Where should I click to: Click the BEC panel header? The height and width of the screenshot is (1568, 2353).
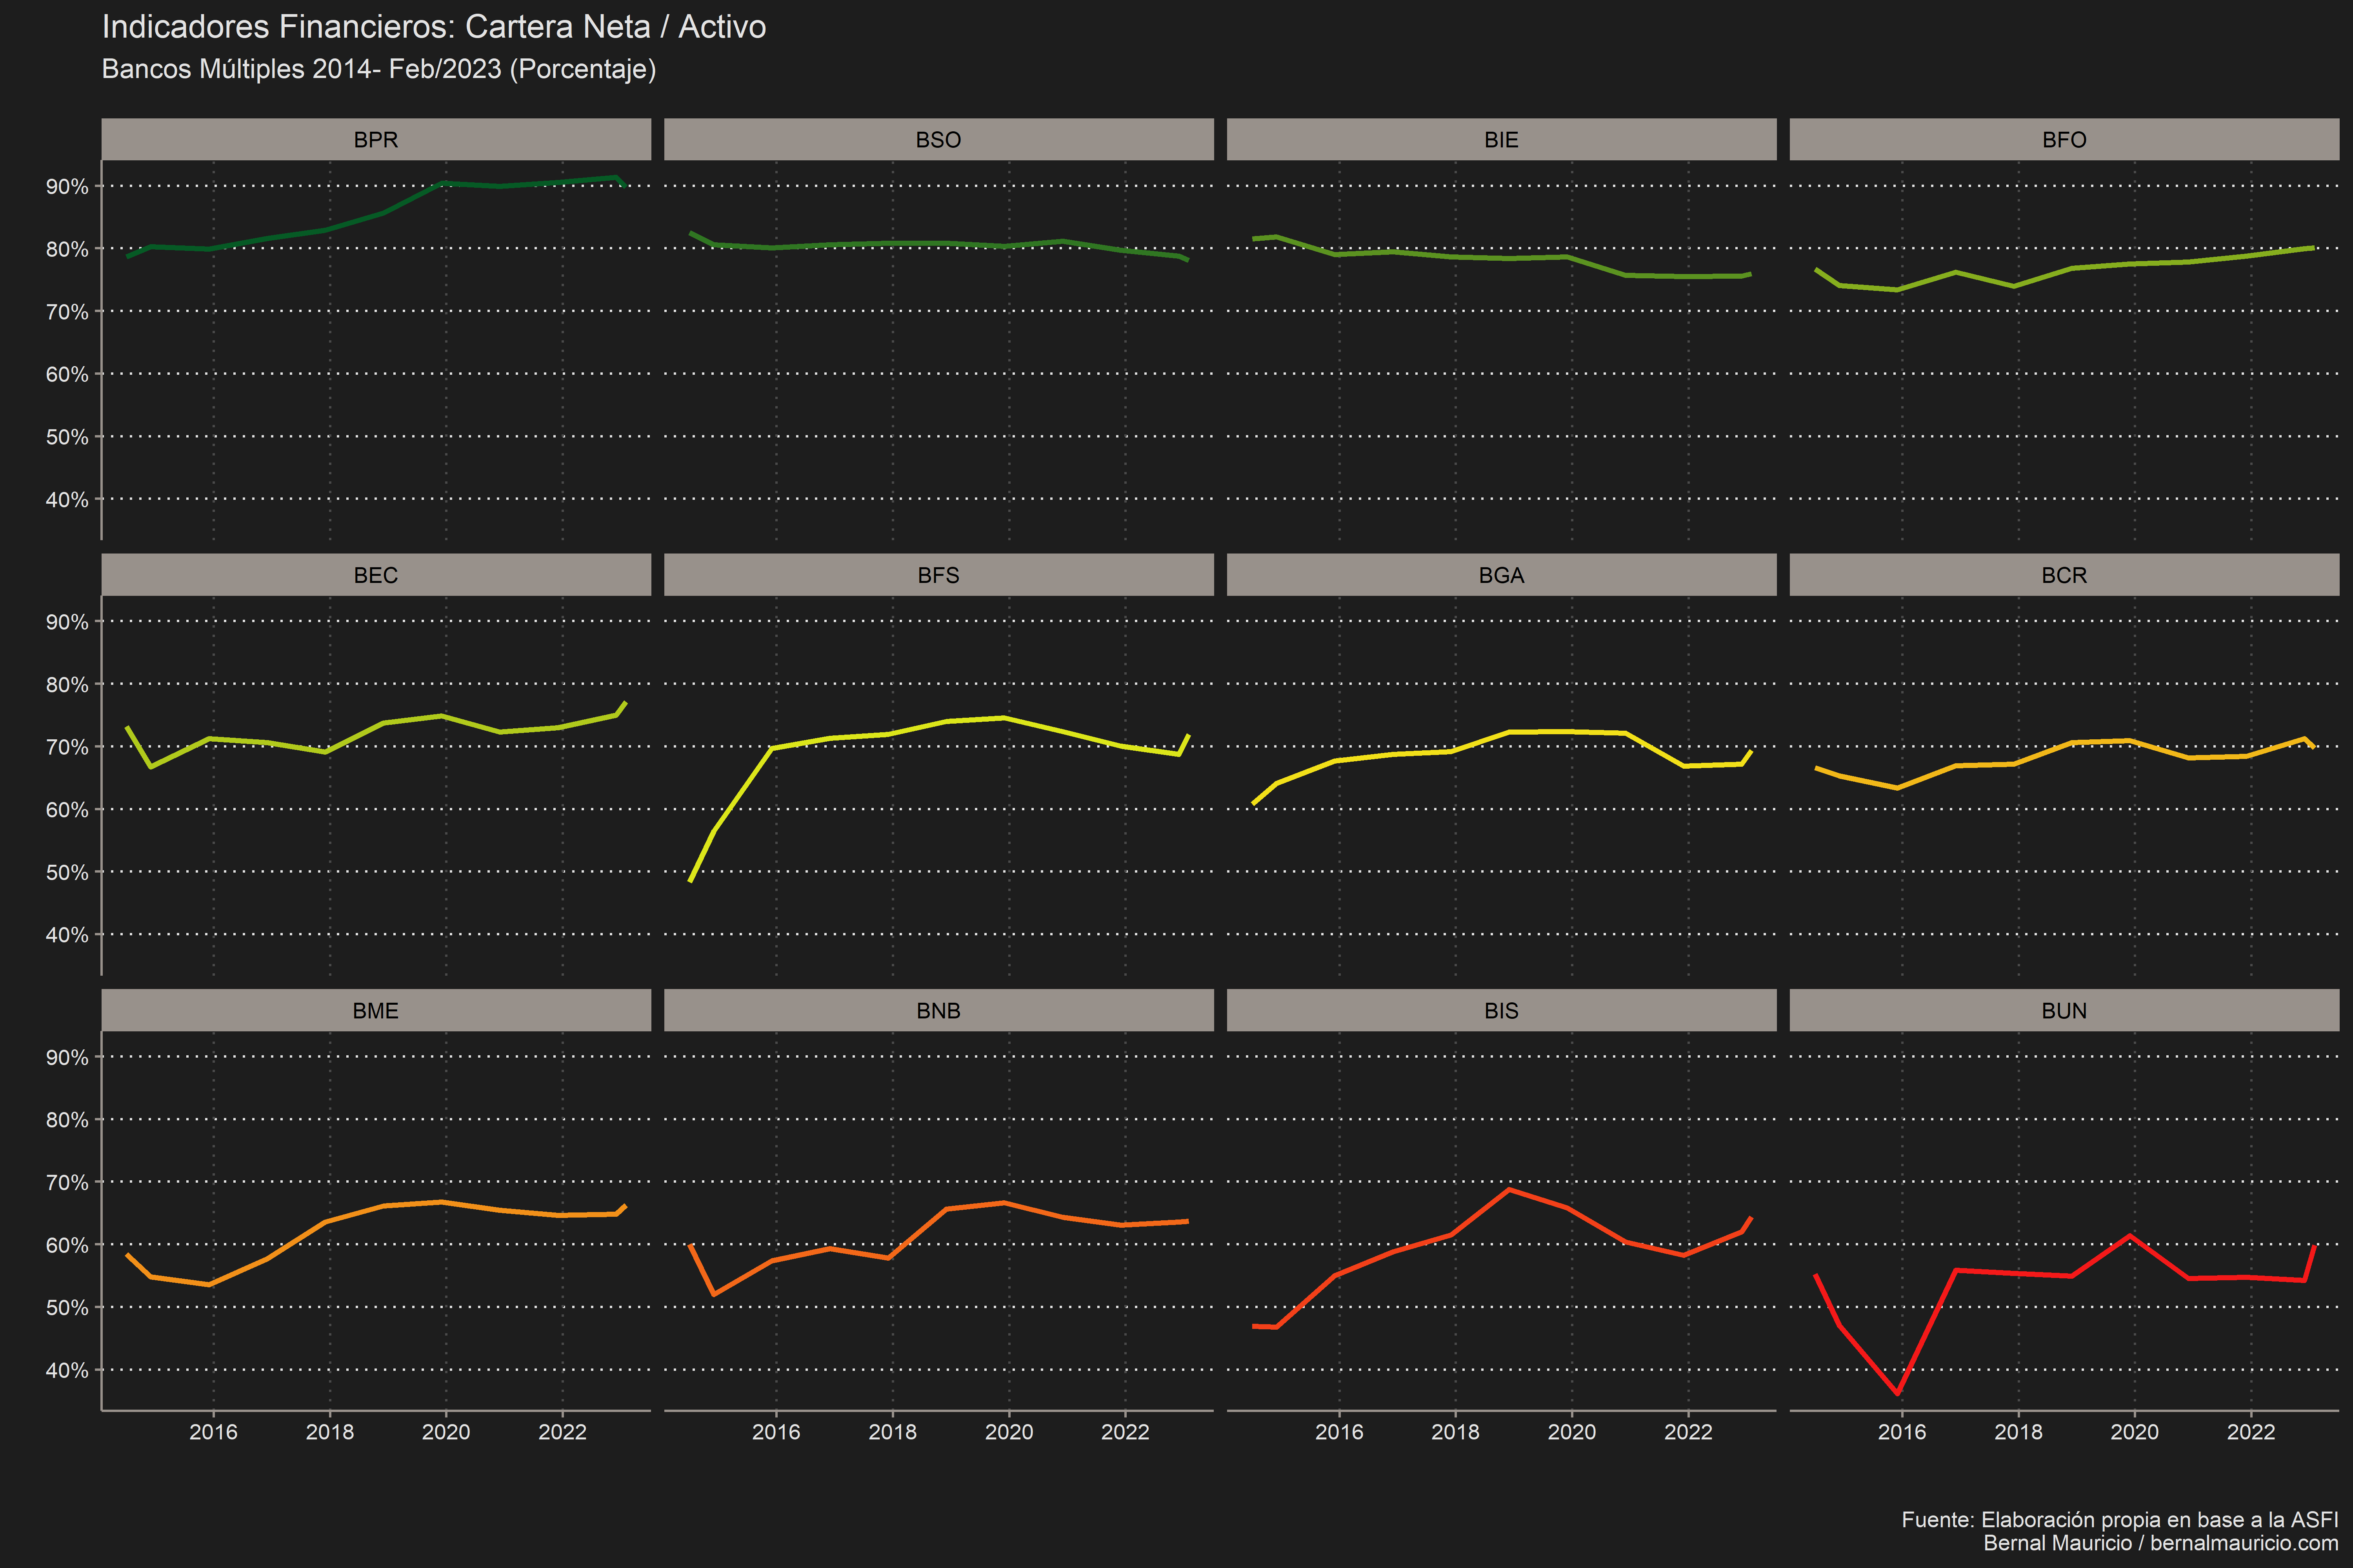tap(376, 575)
